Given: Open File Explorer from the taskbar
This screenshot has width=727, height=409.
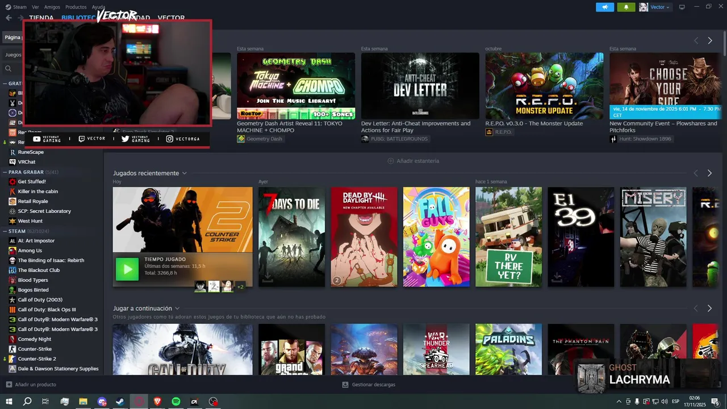Looking at the screenshot, I should (x=83, y=402).
